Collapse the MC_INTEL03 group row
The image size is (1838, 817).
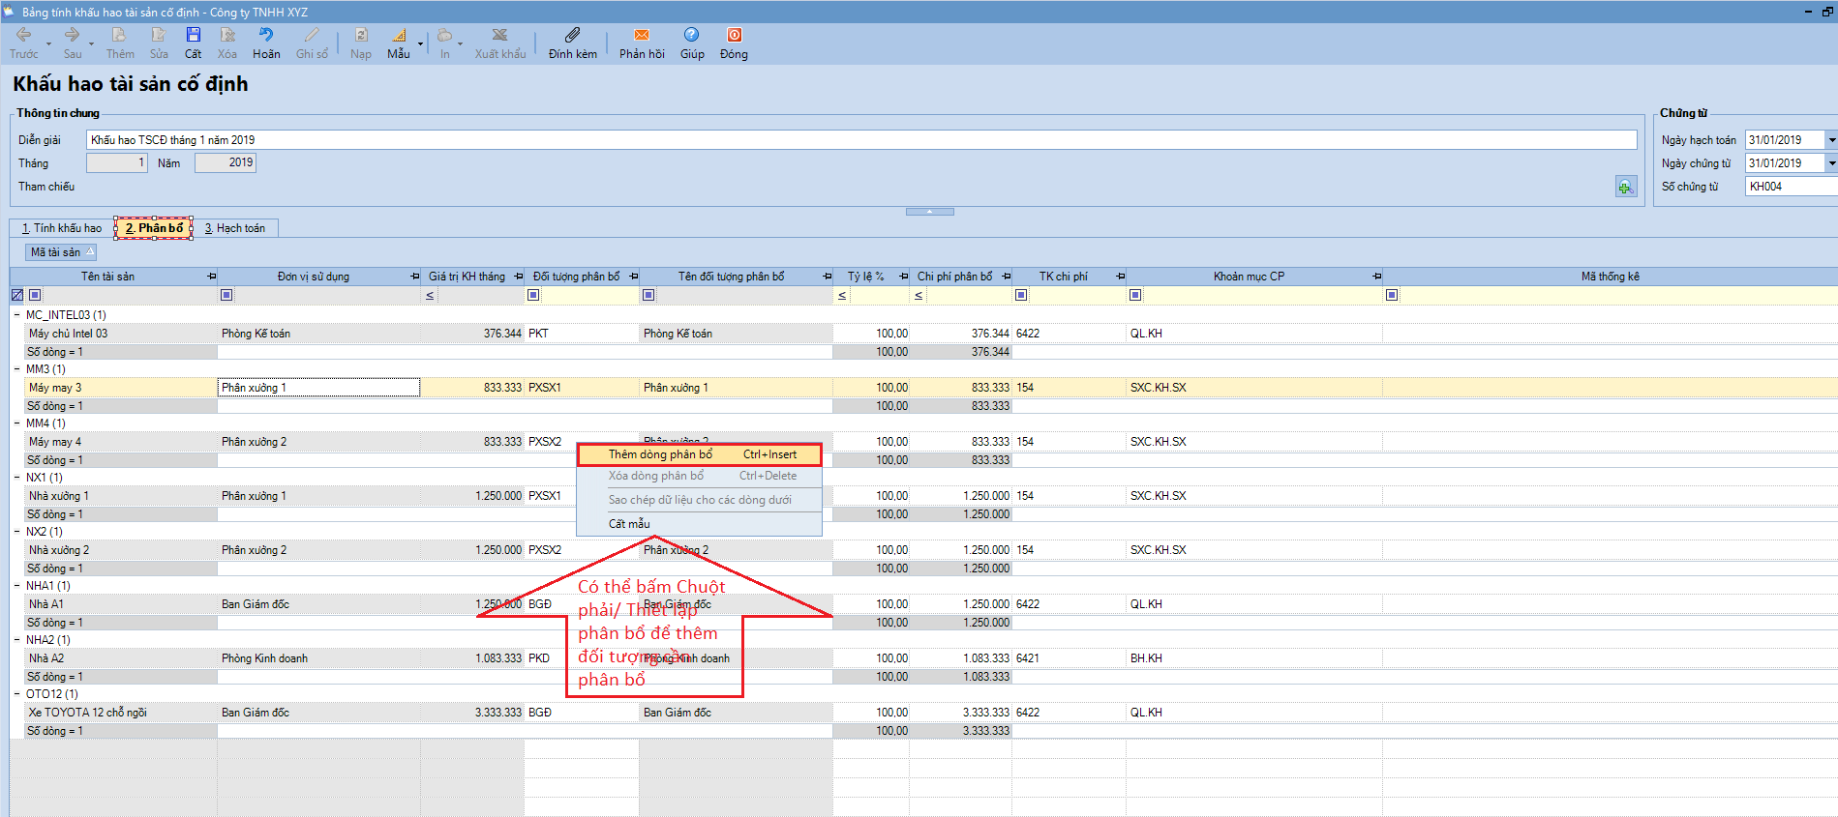click(x=17, y=315)
